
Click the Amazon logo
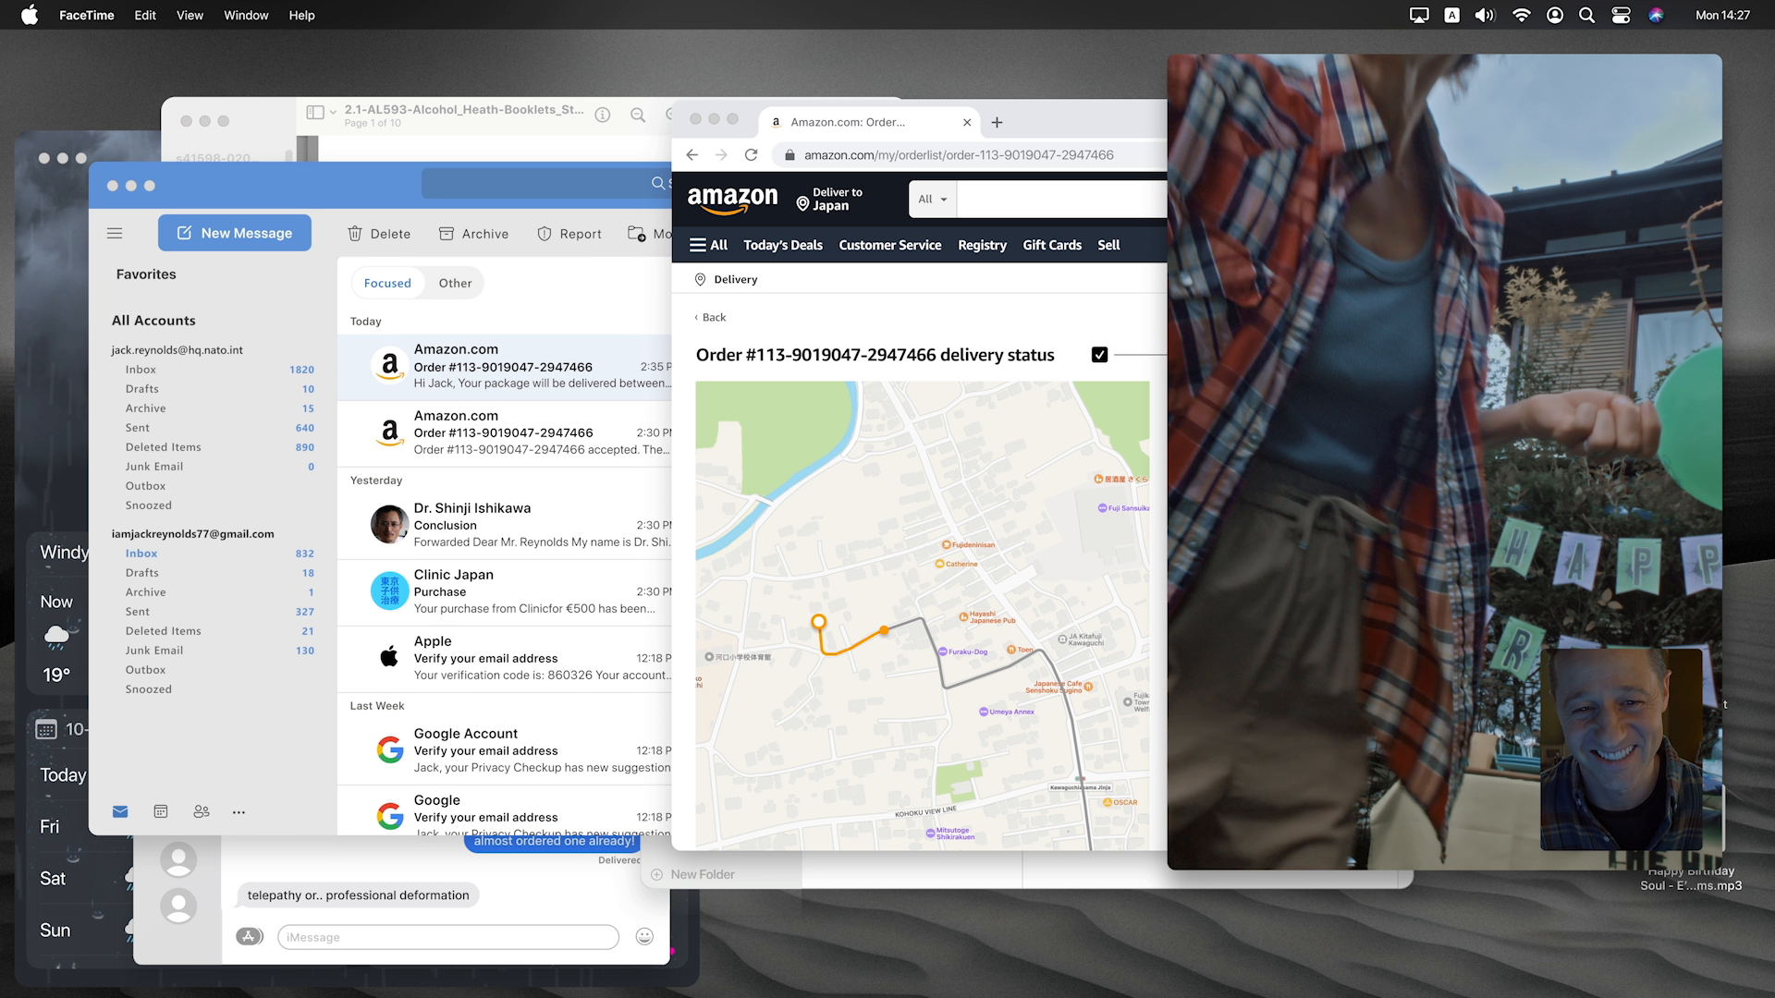click(732, 199)
